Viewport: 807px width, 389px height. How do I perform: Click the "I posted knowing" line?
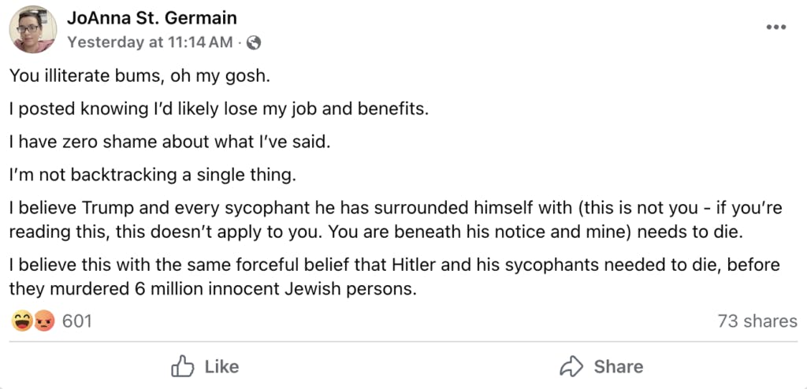pos(219,109)
